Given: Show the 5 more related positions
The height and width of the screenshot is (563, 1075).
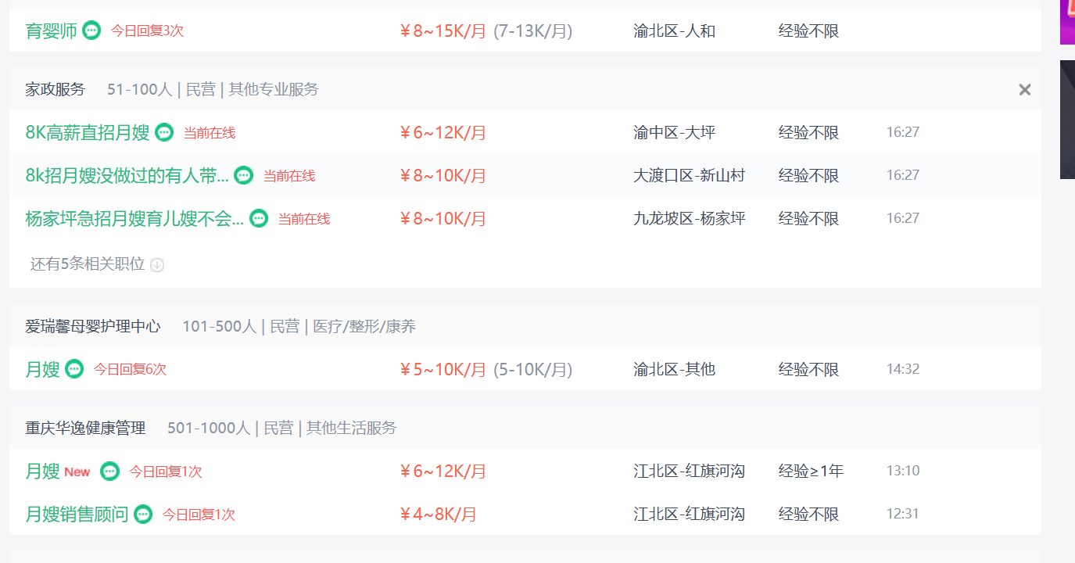Looking at the screenshot, I should click(x=88, y=264).
